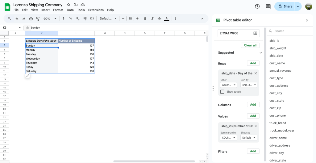Open the text color picker
Viewport: 316px width, 163px height.
(167, 19)
